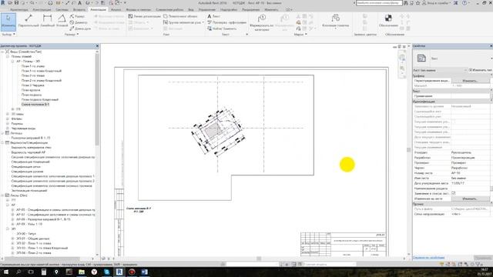Select sheet 'ЭП-00 - Титул' in browser
Image resolution: width=493 pixels, height=277 pixels.
click(26, 234)
